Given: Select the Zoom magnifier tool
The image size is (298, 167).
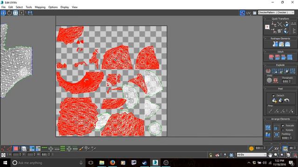Looking at the screenshot, I should (x=276, y=155).
